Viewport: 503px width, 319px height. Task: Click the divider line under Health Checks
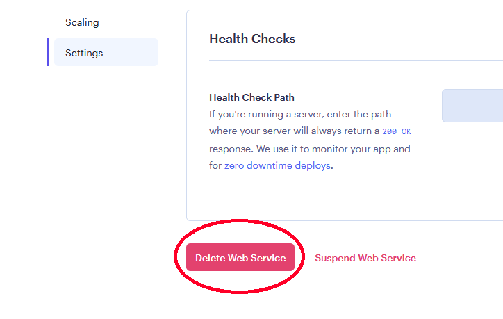point(347,60)
